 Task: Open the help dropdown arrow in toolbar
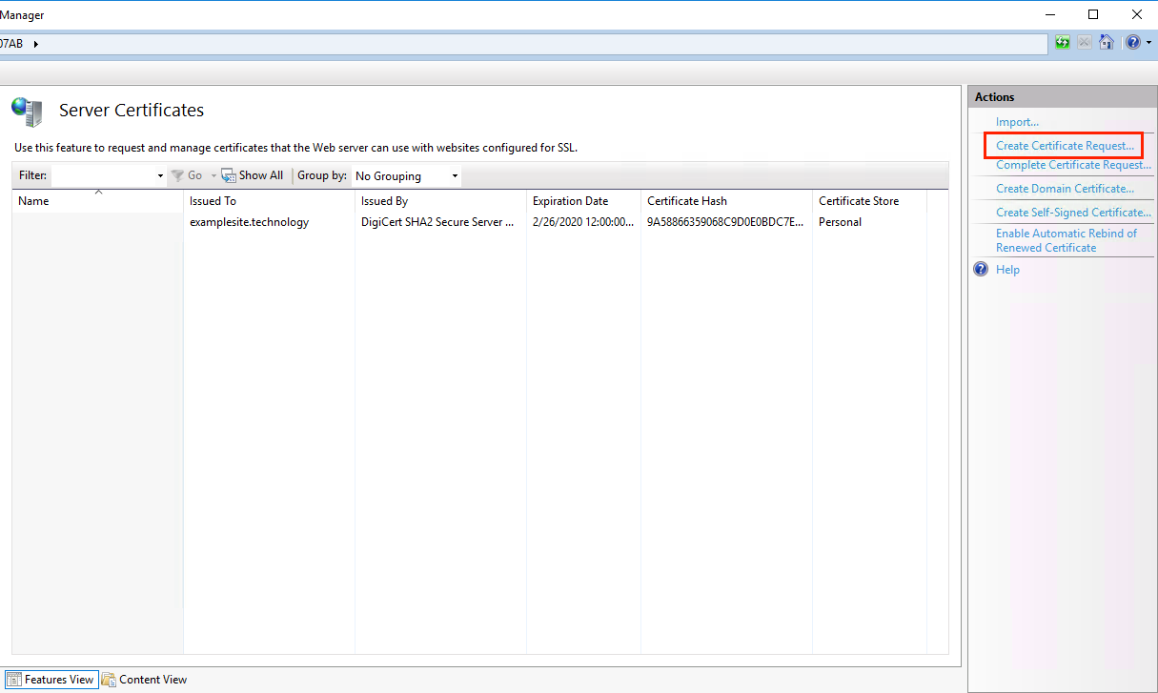point(1148,43)
